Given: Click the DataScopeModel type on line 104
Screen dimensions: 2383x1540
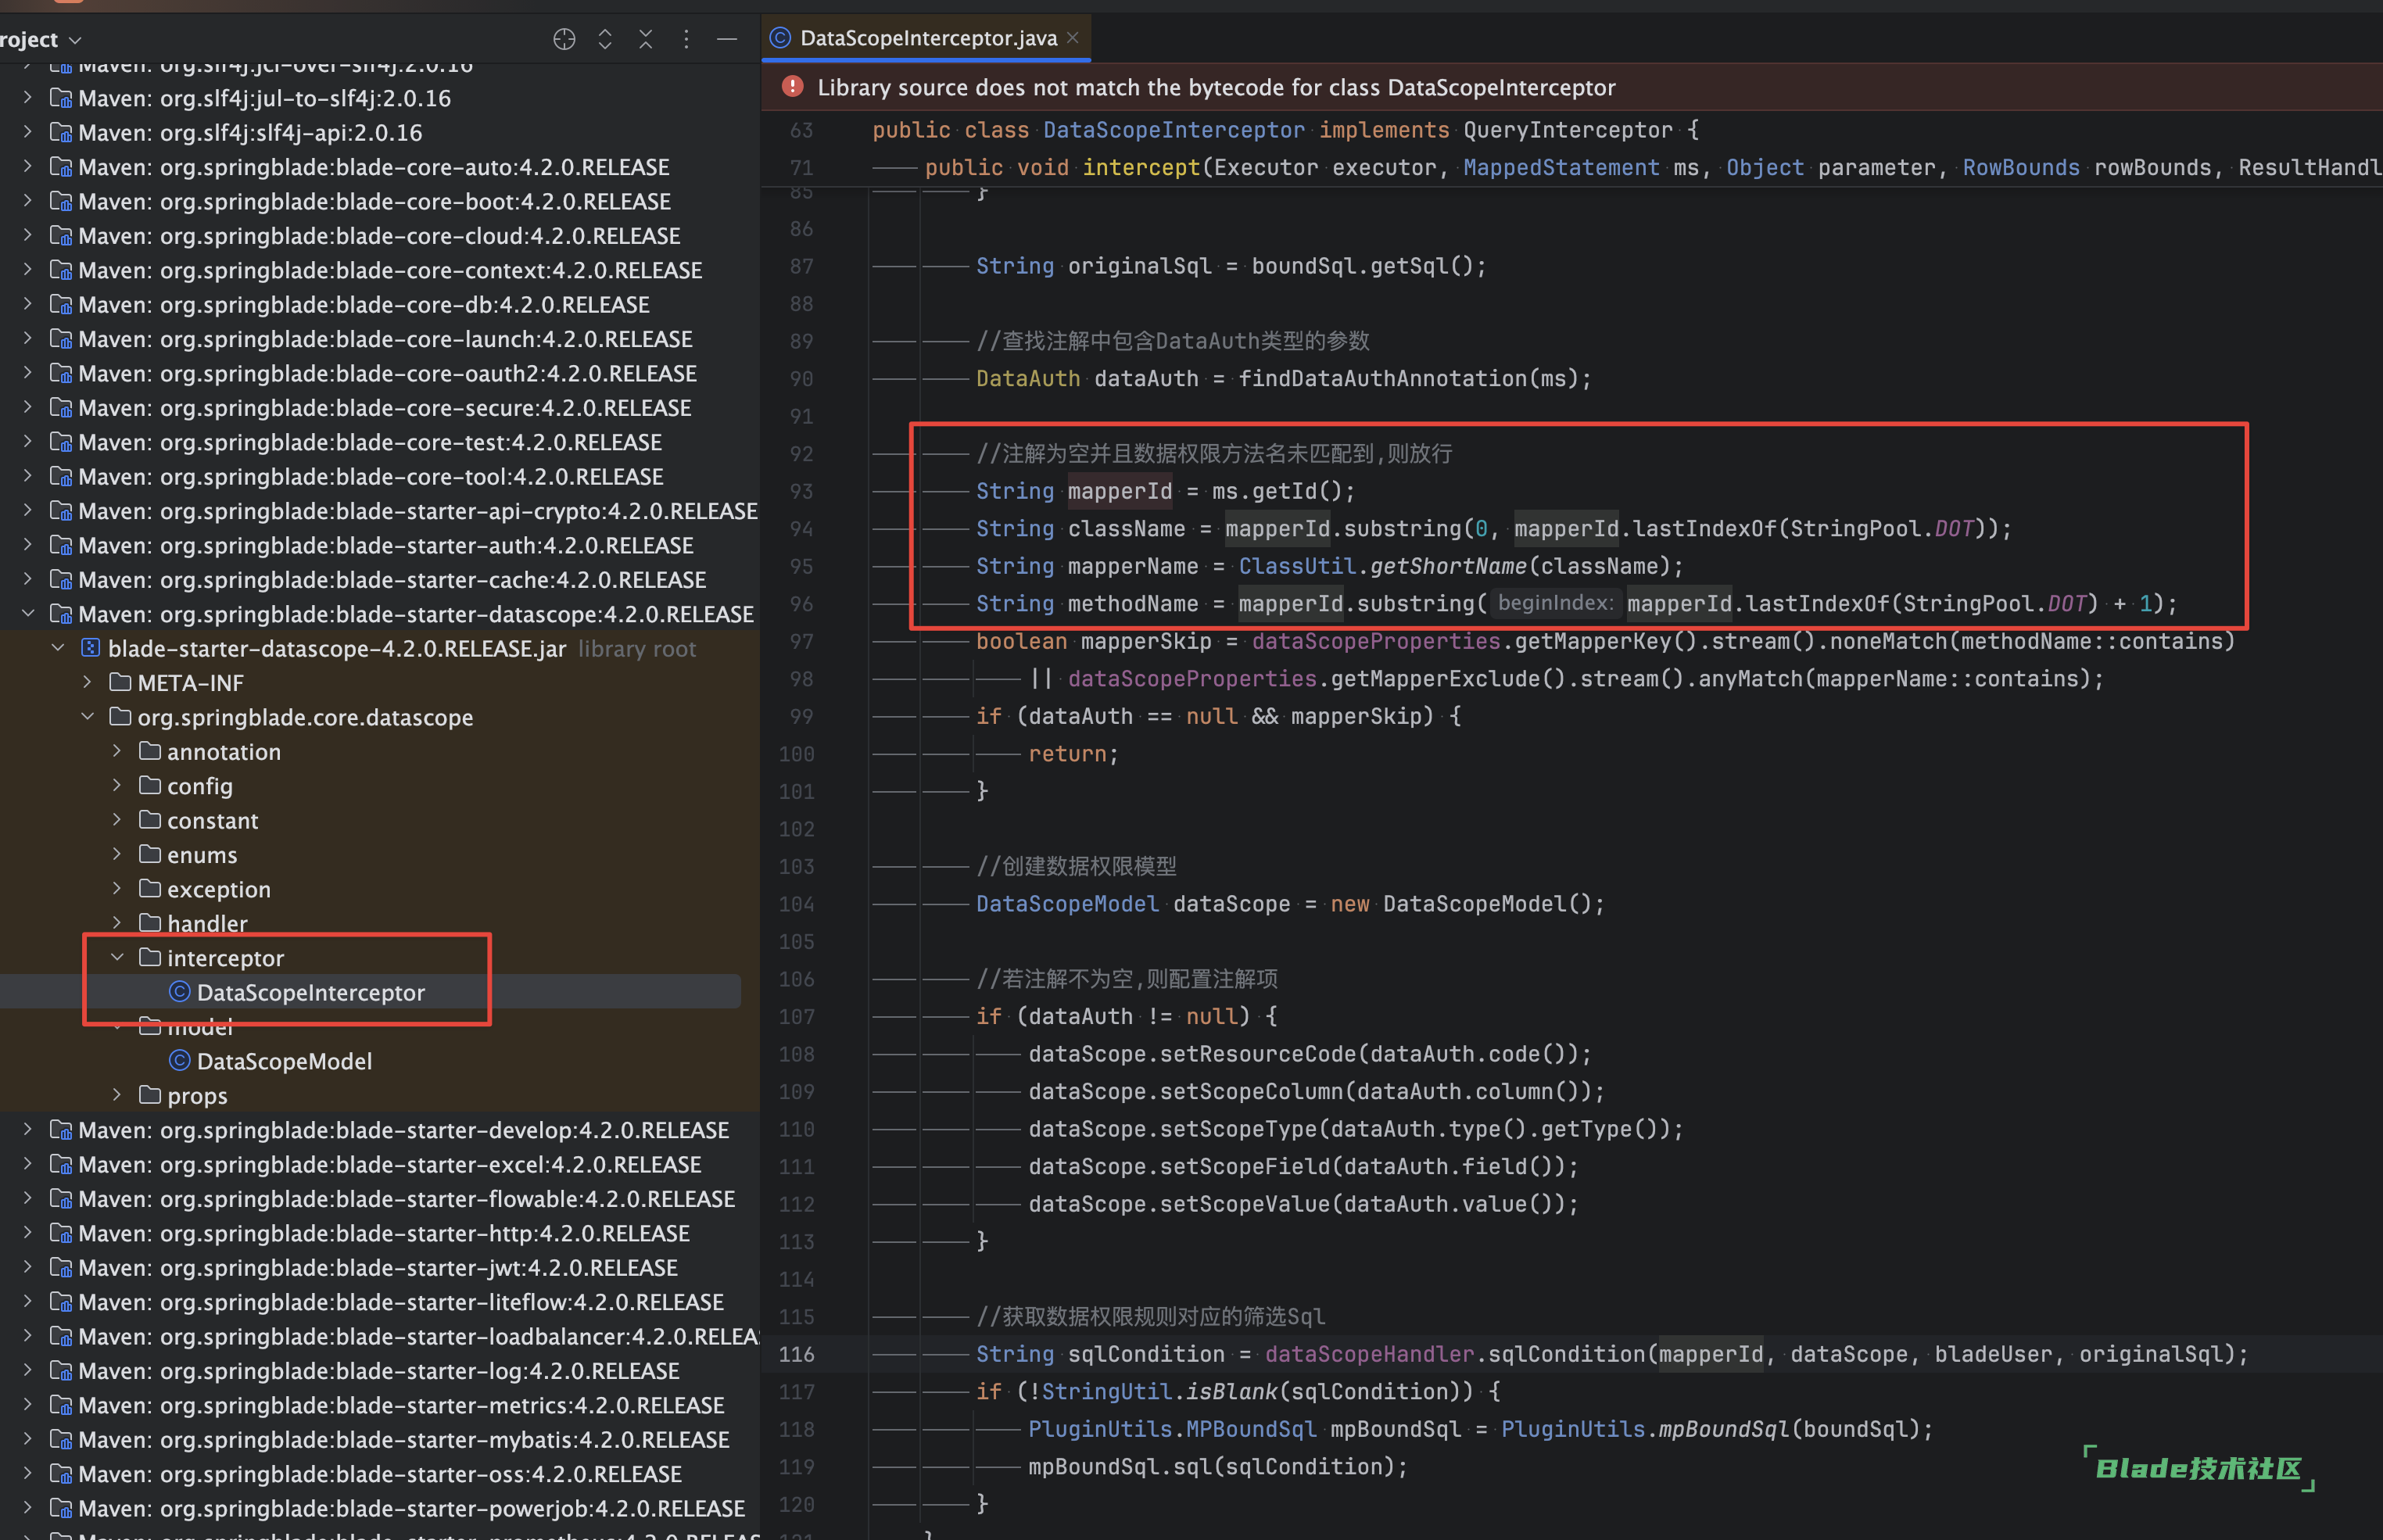Looking at the screenshot, I should tap(1067, 904).
